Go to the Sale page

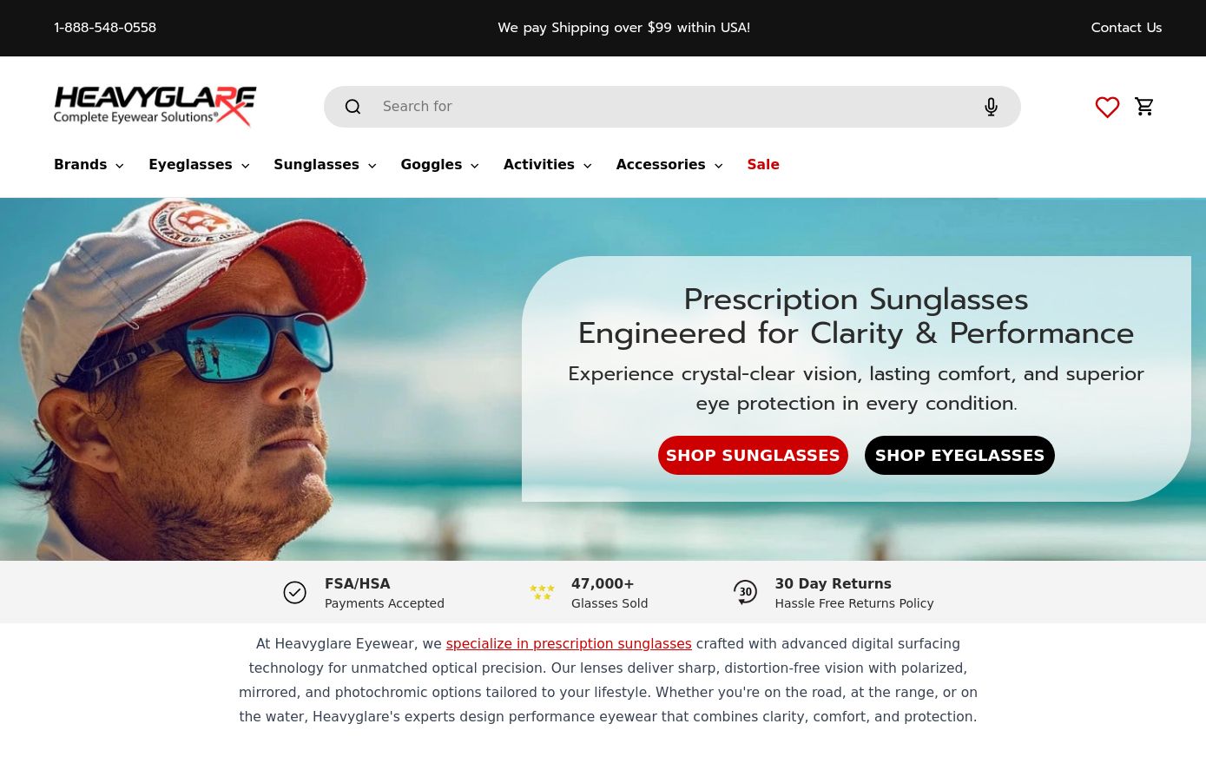763,165
